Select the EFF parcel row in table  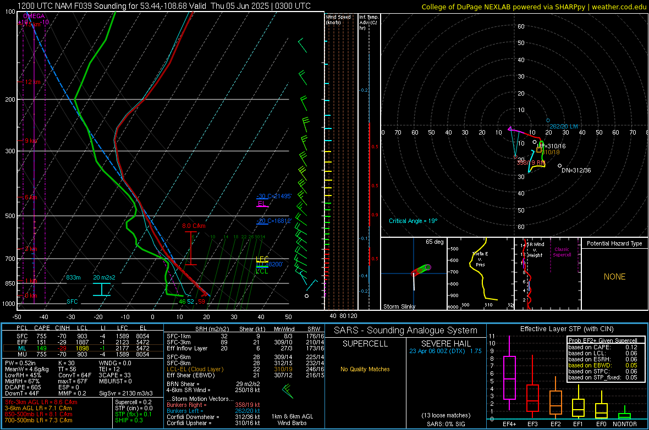click(83, 342)
